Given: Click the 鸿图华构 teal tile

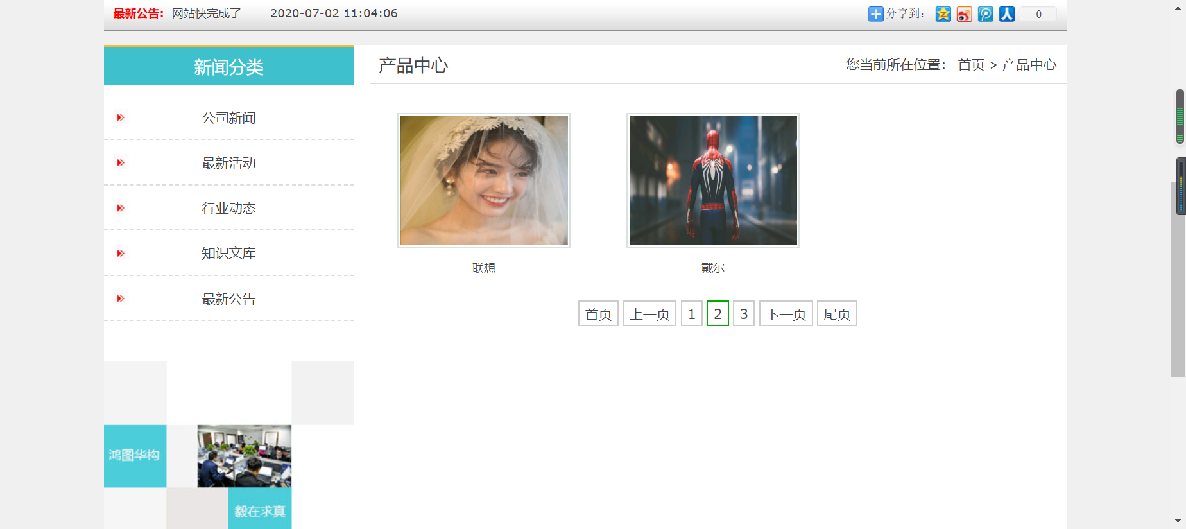Looking at the screenshot, I should pos(135,456).
